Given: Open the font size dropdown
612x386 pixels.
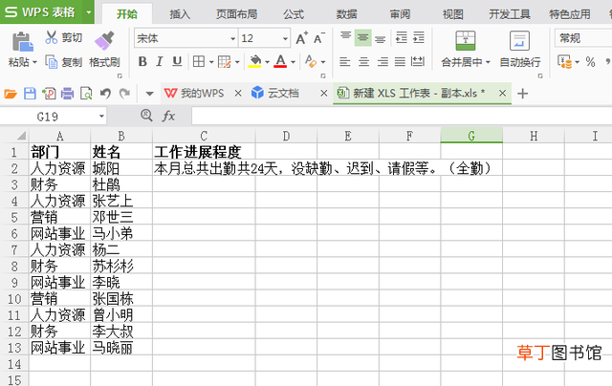Looking at the screenshot, I should coord(285,38).
